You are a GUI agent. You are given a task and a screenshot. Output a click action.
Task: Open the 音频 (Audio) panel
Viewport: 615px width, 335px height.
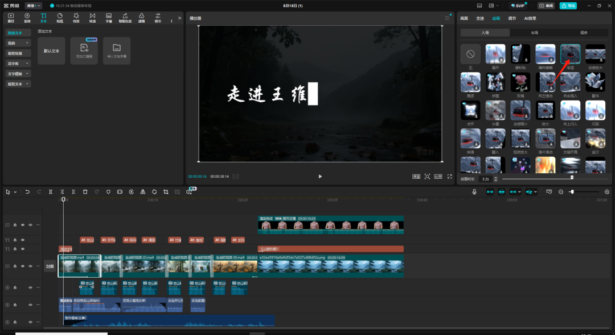click(x=27, y=17)
